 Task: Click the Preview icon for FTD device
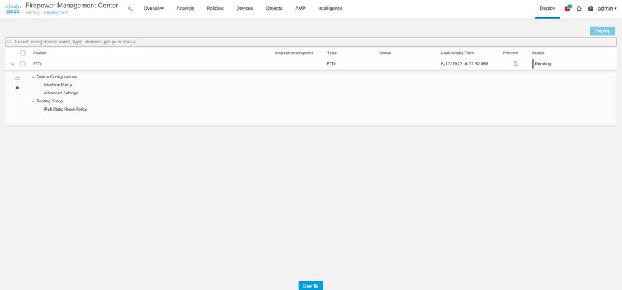(516, 64)
